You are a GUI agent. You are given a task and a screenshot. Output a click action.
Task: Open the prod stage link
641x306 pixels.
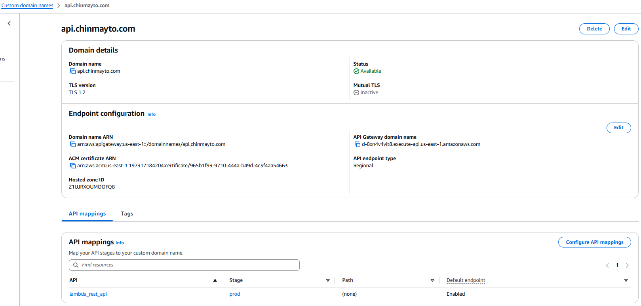(235, 294)
